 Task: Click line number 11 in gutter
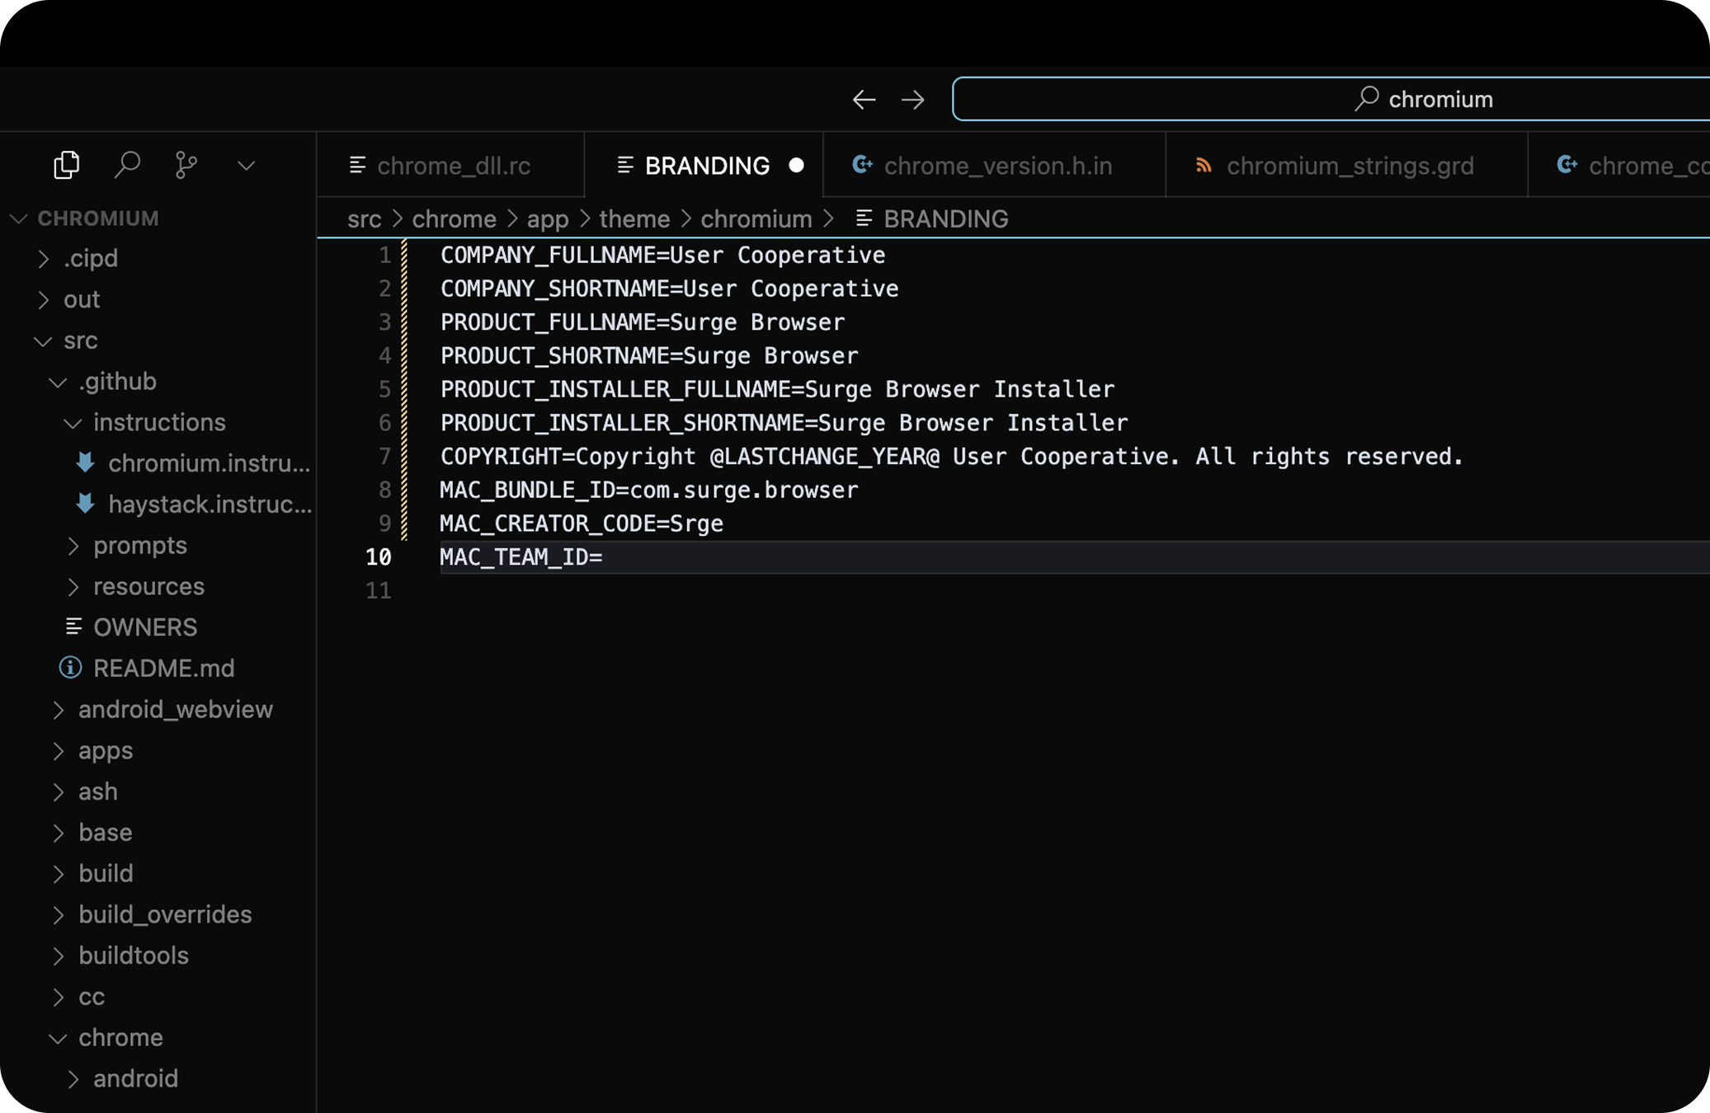(379, 591)
